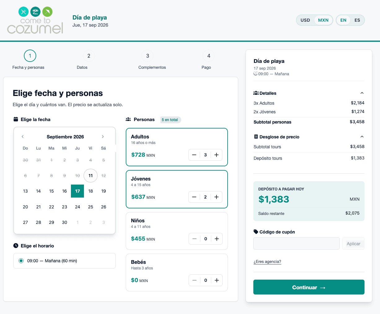Image resolution: width=380 pixels, height=314 pixels.
Task: Click the calendar icon beside Elige la fecha
Action: point(16,119)
